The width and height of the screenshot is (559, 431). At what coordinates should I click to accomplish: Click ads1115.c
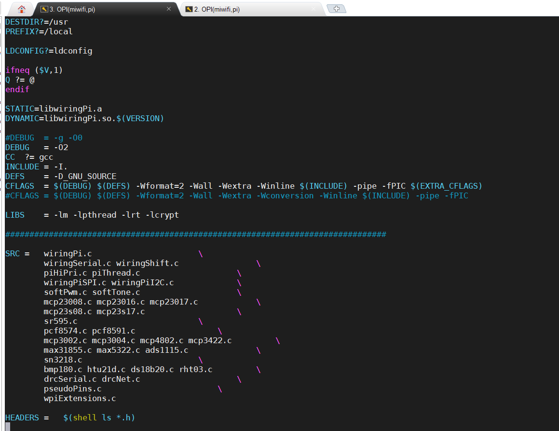coord(166,349)
